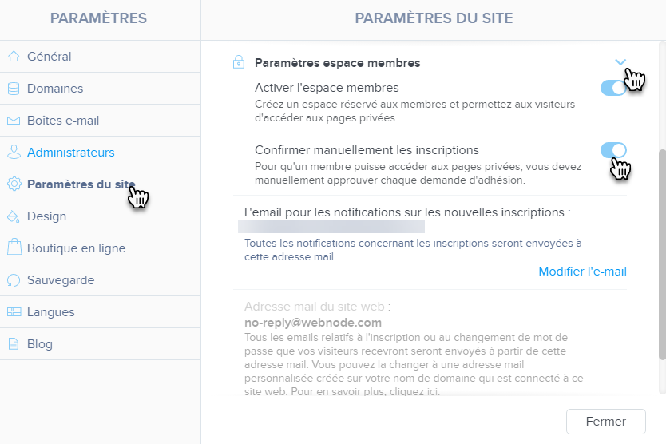Click the gear icon for Paramètres du site
This screenshot has width=666, height=444.
(13, 184)
